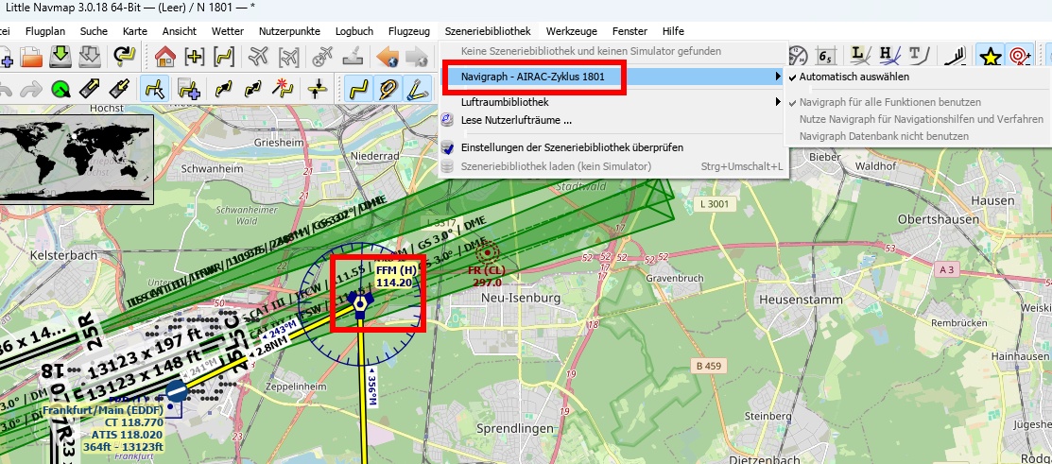Viewport: 1052px width, 464px height.
Task: Open the Flugzeug menu
Action: tap(408, 31)
